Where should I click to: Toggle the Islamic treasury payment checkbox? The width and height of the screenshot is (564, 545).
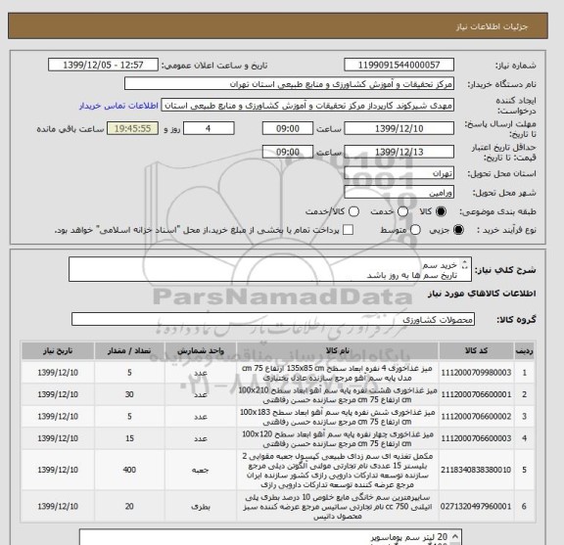click(348, 230)
